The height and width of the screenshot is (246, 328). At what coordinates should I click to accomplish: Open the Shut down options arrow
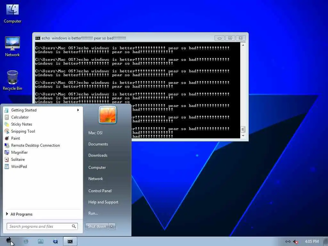point(112,226)
